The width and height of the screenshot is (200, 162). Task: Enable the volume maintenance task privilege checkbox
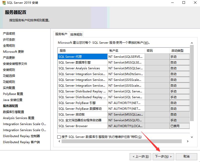pos(59,137)
